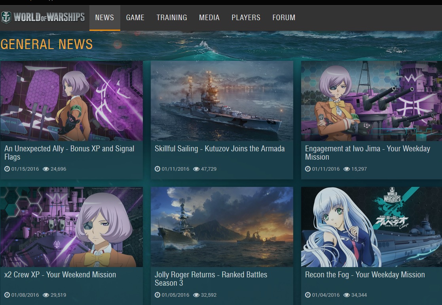The height and width of the screenshot is (305, 442).
Task: Click the view count 32,592
Action: pos(209,295)
